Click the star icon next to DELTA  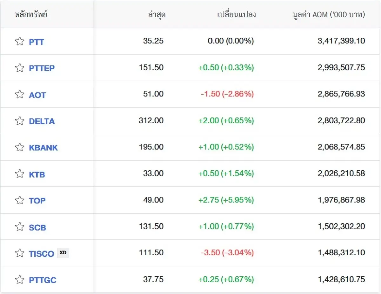pos(20,121)
